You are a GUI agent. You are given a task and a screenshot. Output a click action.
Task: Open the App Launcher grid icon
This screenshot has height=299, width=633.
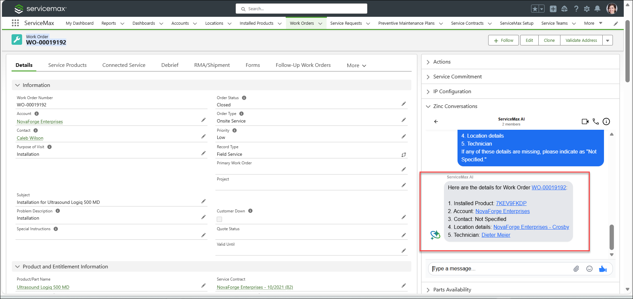[x=15, y=23]
